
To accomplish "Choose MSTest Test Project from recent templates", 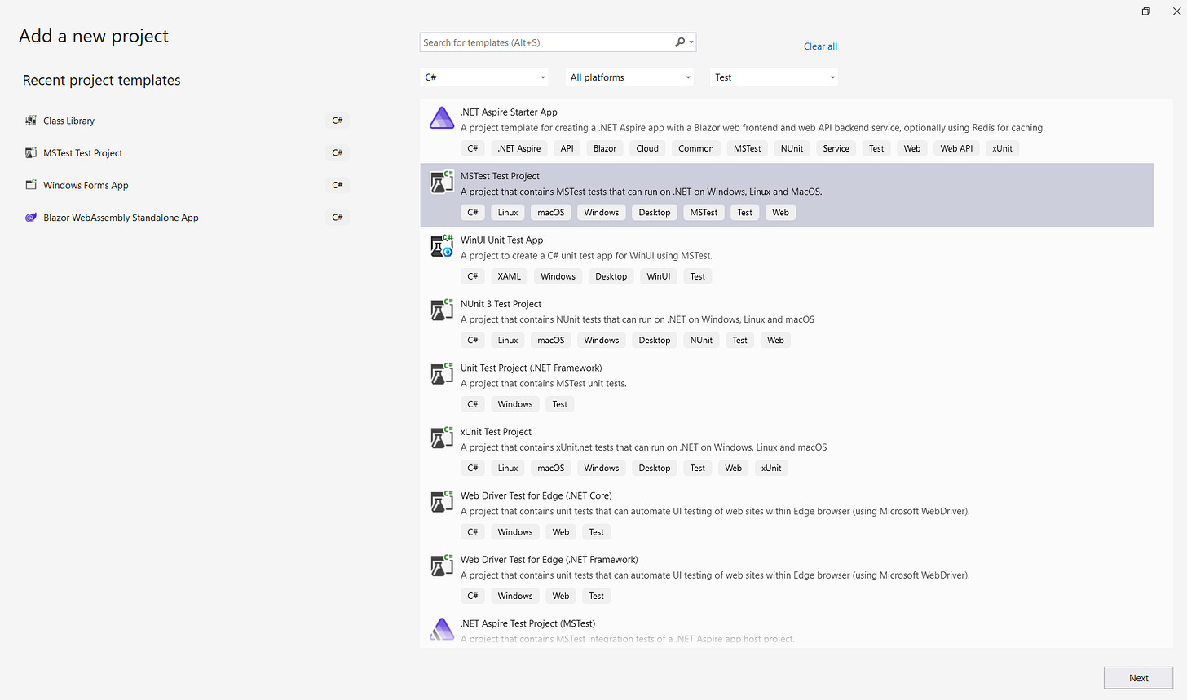I will click(x=186, y=152).
